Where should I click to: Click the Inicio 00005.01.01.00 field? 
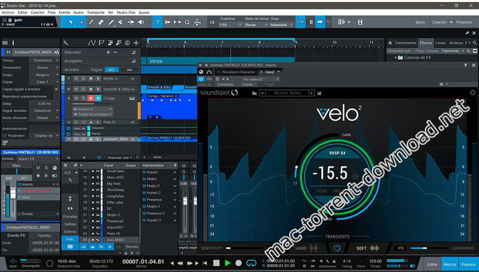click(45, 243)
